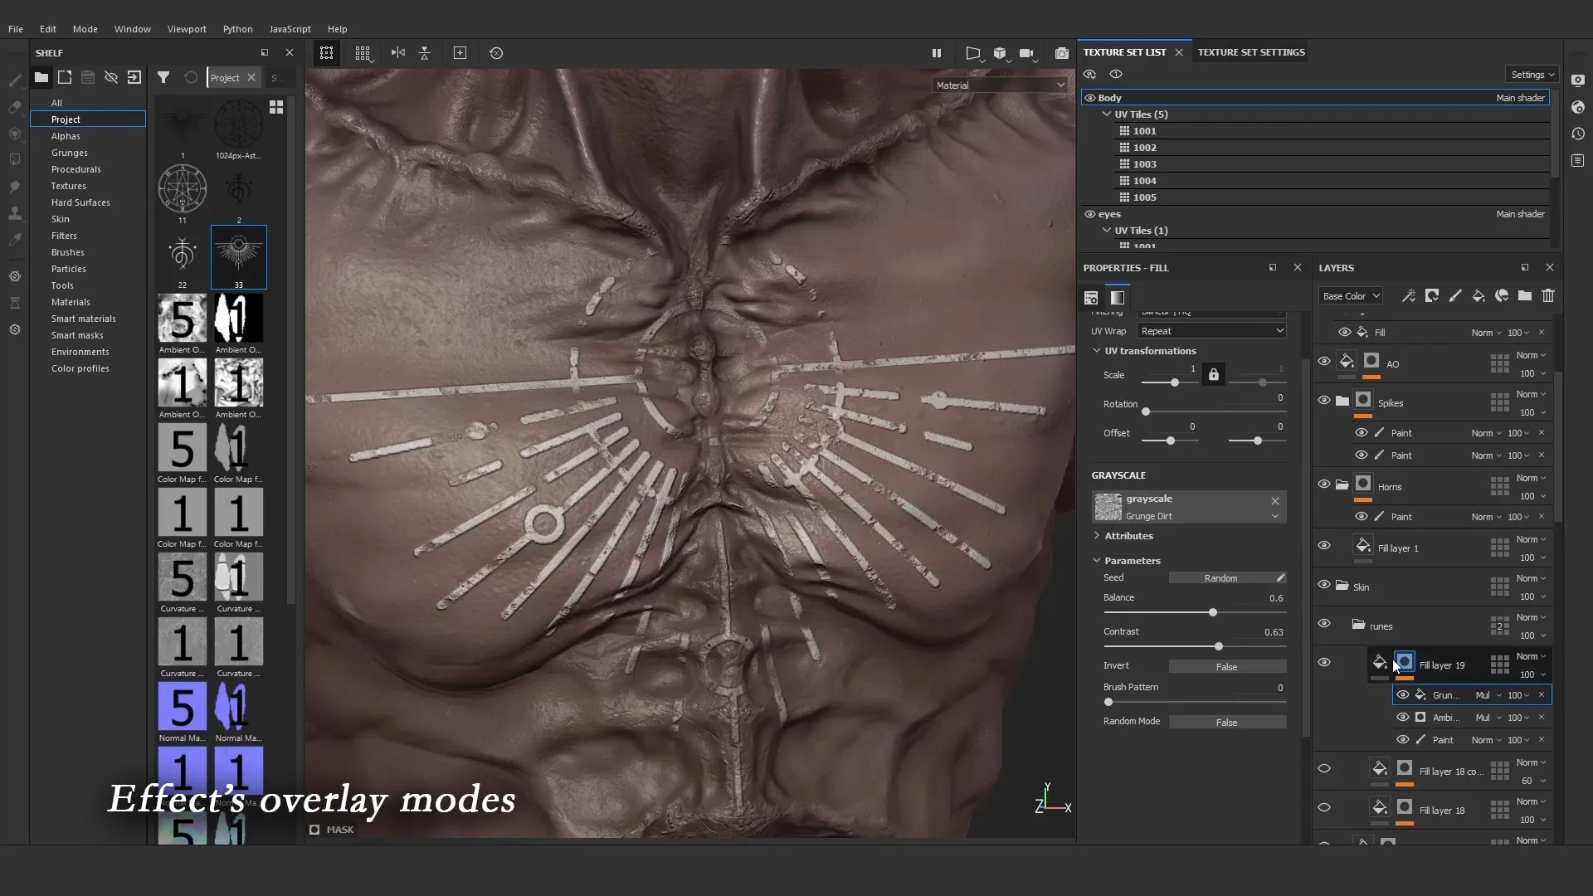Click the grayscale grunge dirt preview icon
1593x896 pixels.
[1108, 505]
